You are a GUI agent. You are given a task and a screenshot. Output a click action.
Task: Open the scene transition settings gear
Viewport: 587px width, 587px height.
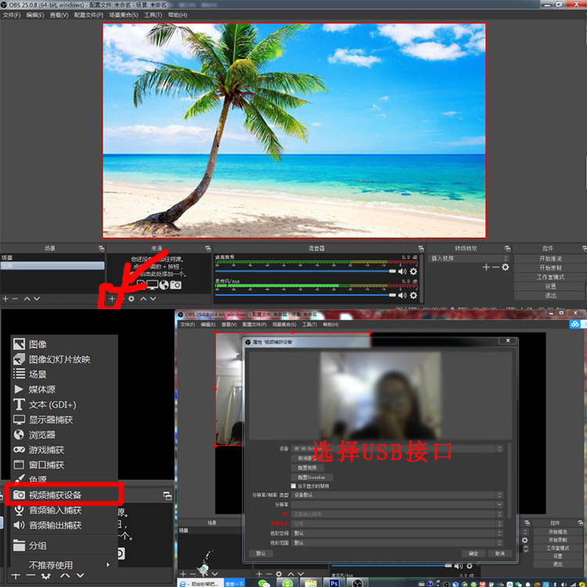(x=506, y=268)
